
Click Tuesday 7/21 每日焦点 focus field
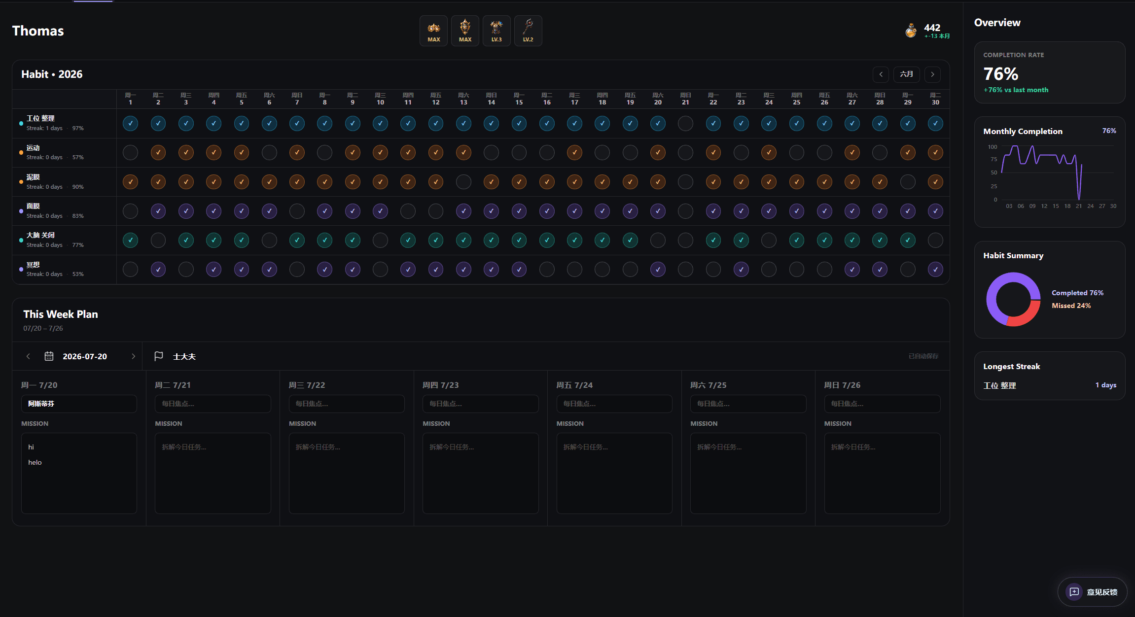213,404
